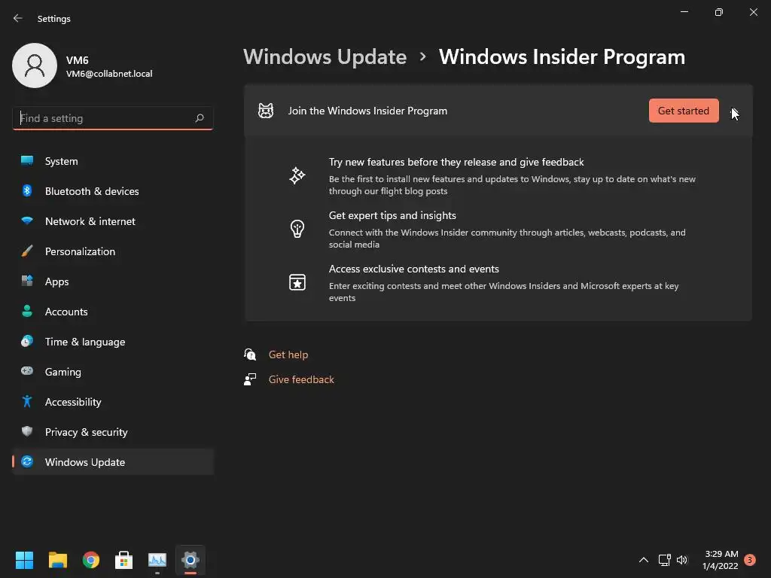Screen dimensions: 771x578
Task: Open Gaming settings
Action: [x=113, y=372]
